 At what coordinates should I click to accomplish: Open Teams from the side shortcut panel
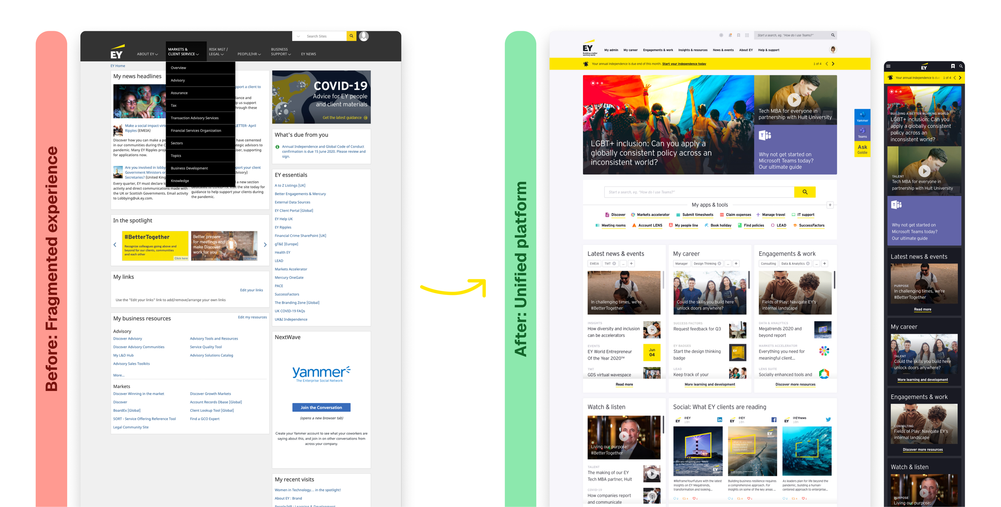coord(862,132)
